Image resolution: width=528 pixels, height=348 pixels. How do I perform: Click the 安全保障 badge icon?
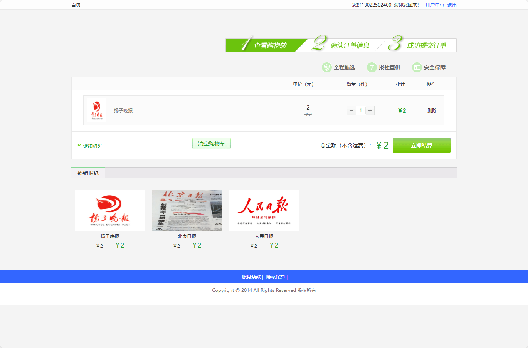[416, 67]
